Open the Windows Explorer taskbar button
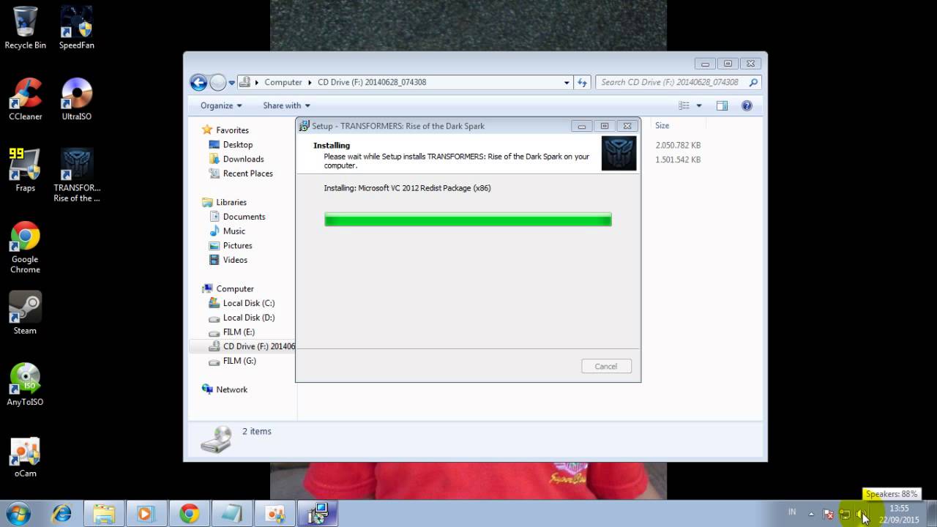The height and width of the screenshot is (527, 937). [103, 514]
